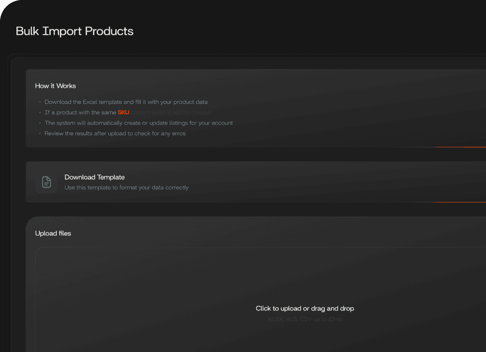Click 'Use this template to format your data correctly'
The width and height of the screenshot is (486, 352).
[127, 187]
